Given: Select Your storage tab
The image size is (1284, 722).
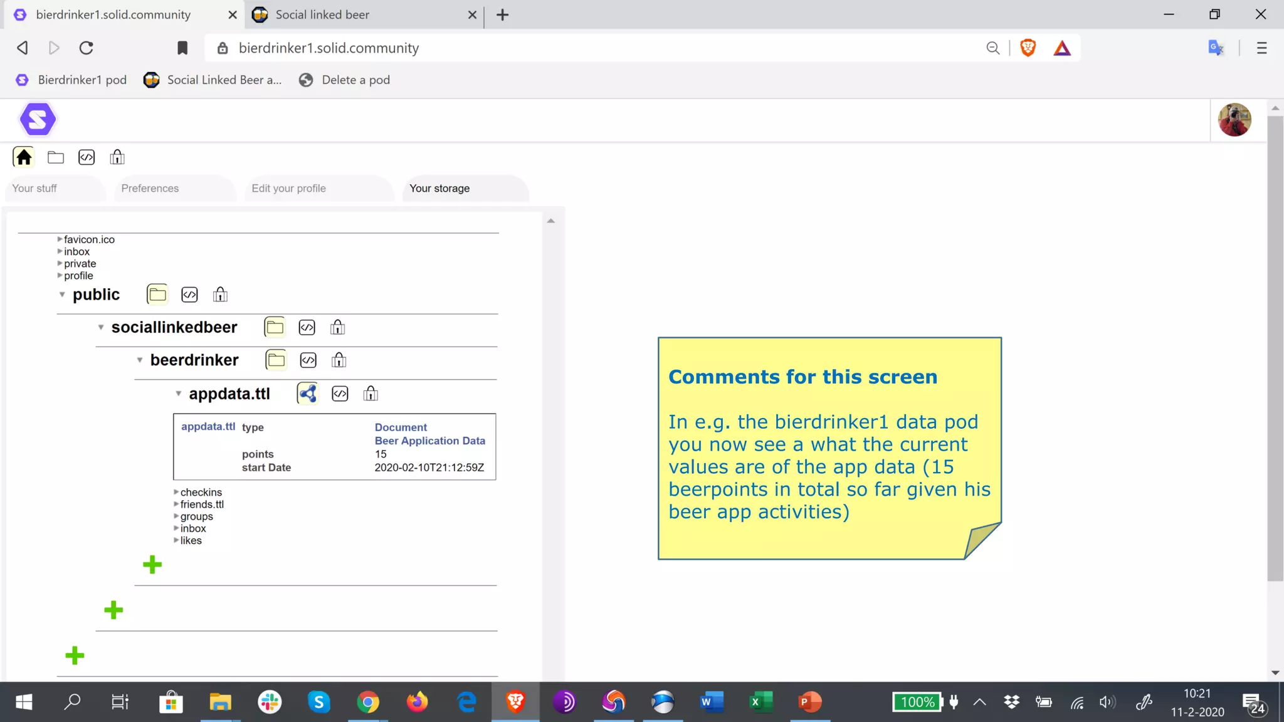Looking at the screenshot, I should click(x=466, y=189).
